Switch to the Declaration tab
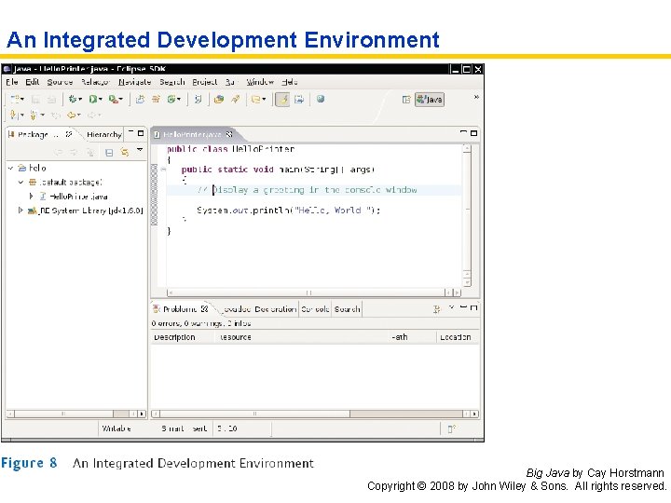The height and width of the screenshot is (503, 671). pos(276,309)
